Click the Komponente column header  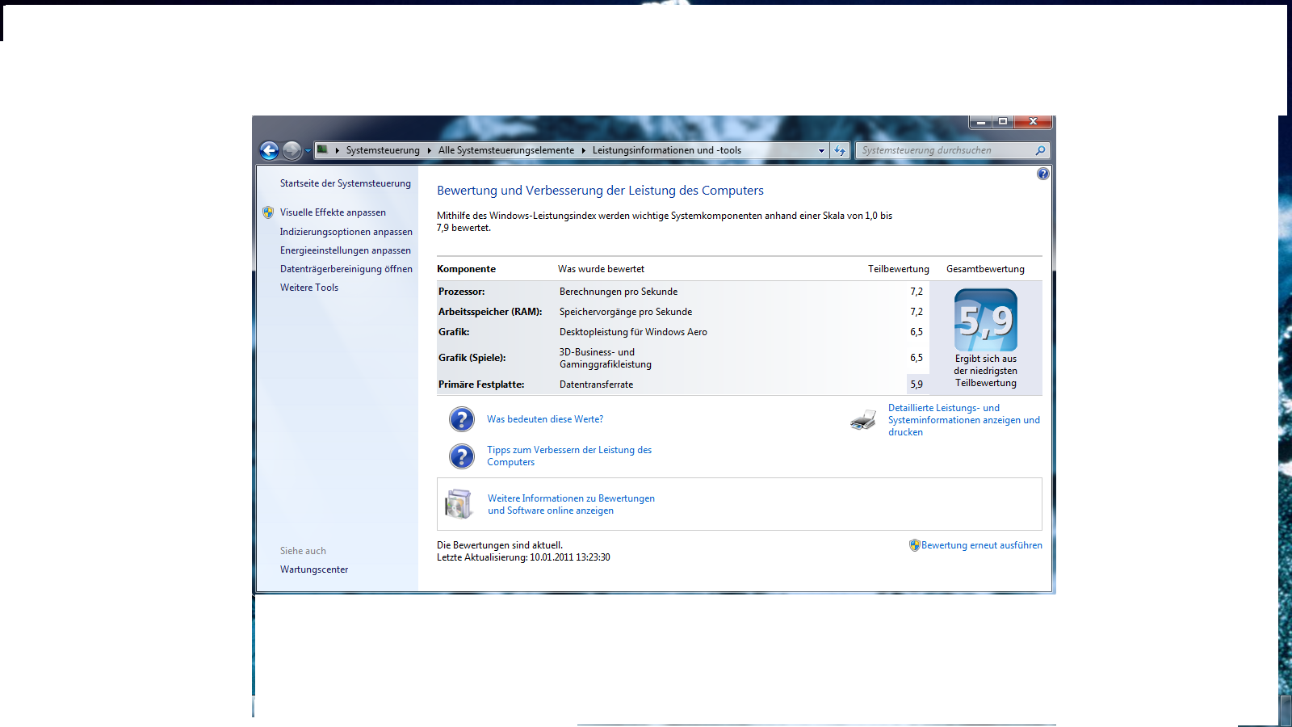tap(466, 269)
